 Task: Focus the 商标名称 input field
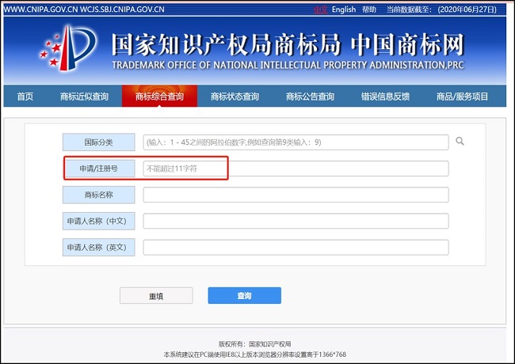(296, 195)
